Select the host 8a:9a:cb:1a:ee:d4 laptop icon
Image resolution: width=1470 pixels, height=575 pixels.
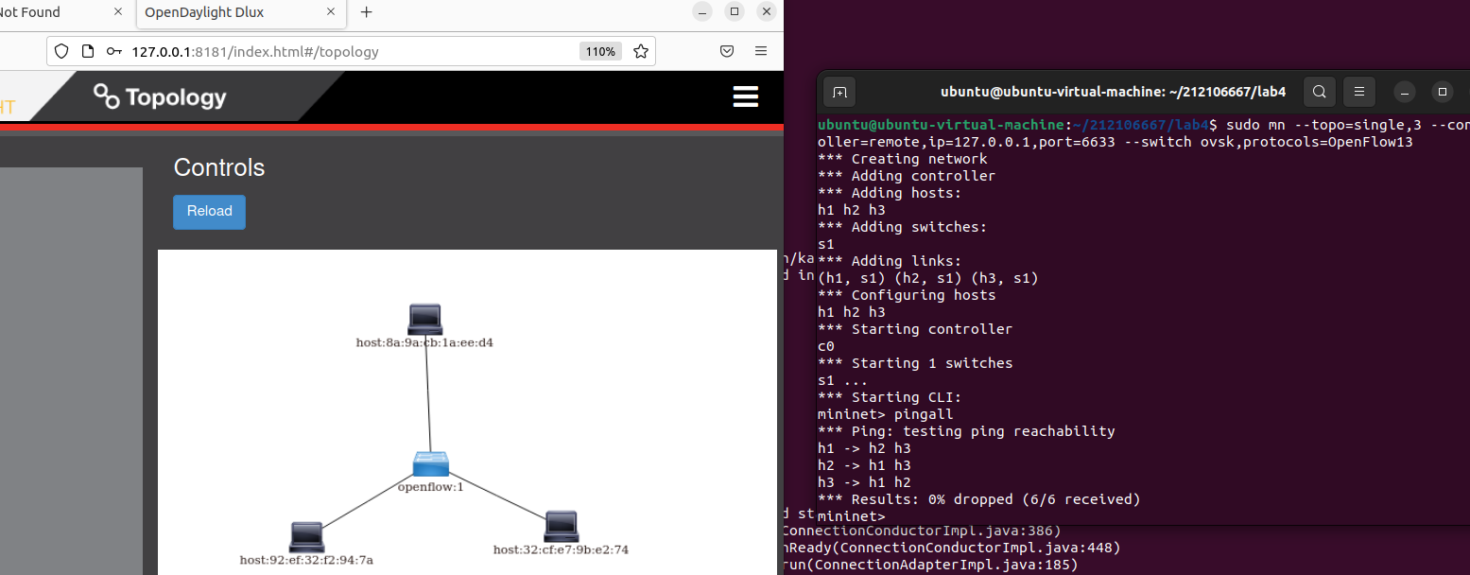[x=425, y=320]
